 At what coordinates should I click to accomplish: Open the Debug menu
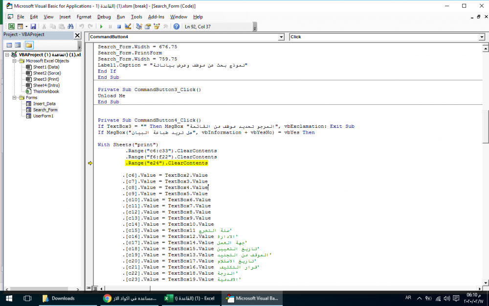pos(104,17)
